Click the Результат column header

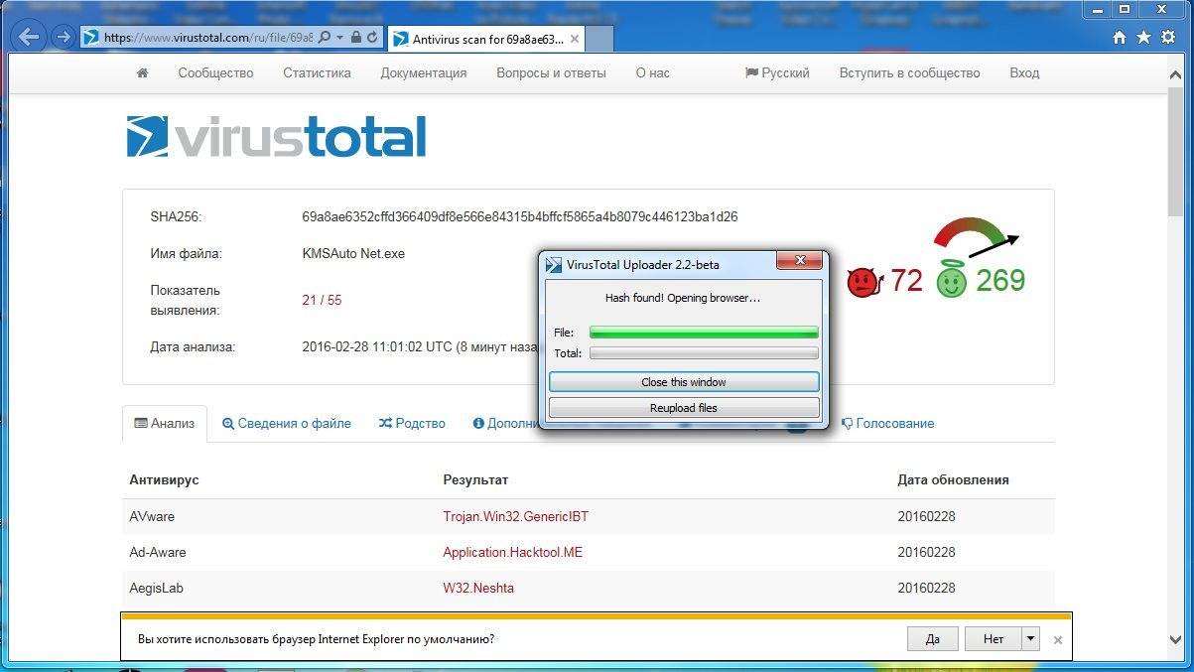tap(475, 479)
